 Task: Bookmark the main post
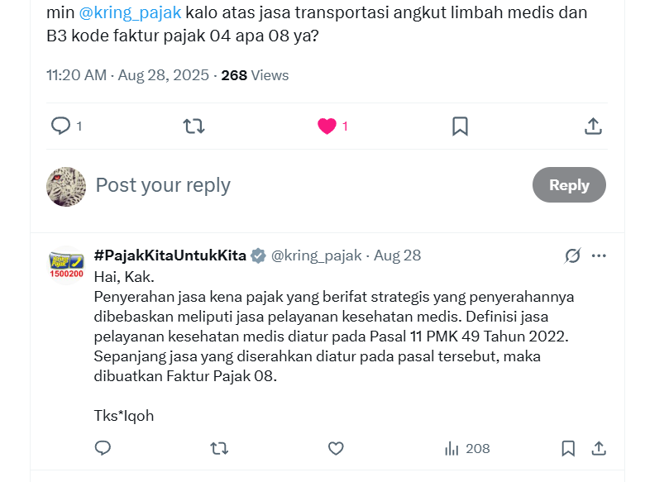pos(461,126)
